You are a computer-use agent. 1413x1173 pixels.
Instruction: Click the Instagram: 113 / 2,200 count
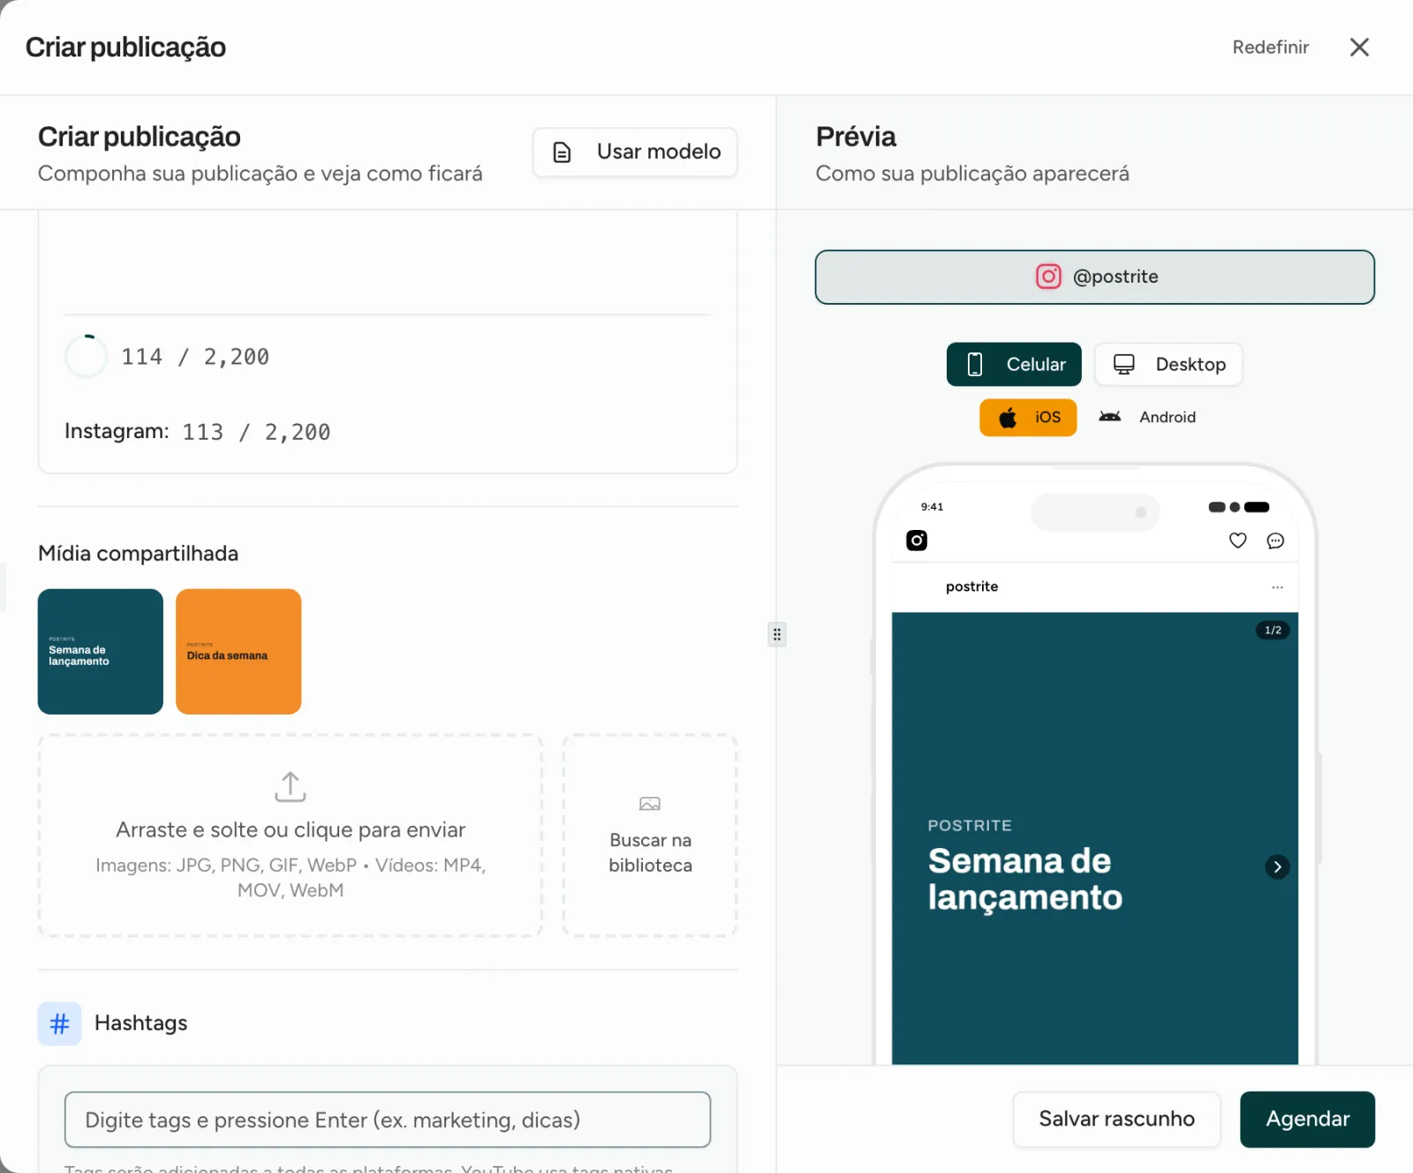pos(198,432)
